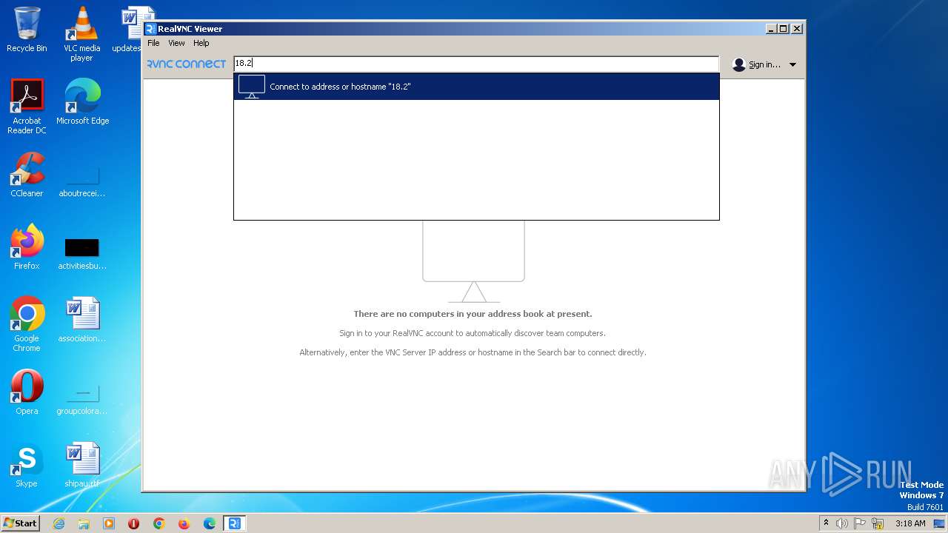Select the shipau.rtf document on desktop

(82, 465)
